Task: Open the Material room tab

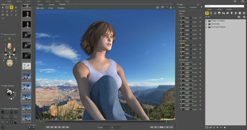Action: [19, 1]
